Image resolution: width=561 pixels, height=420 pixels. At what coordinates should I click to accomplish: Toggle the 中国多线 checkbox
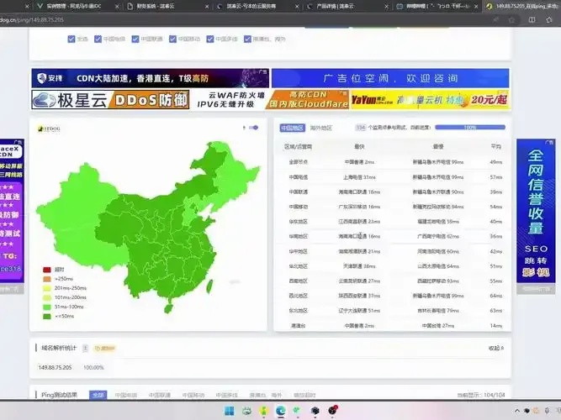(210, 39)
